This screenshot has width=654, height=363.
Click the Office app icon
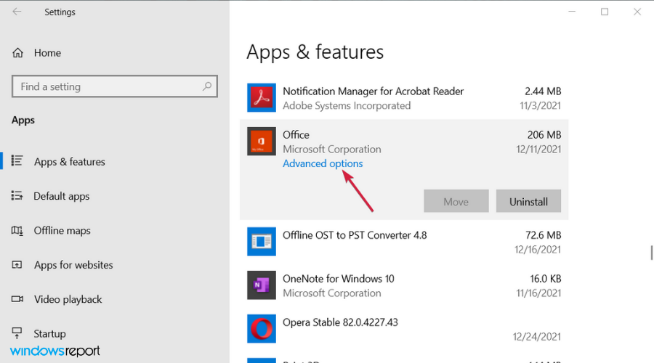[261, 142]
